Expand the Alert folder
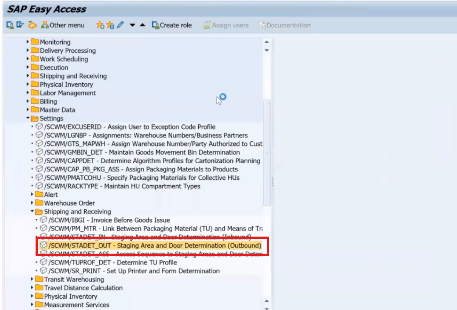 coord(32,195)
